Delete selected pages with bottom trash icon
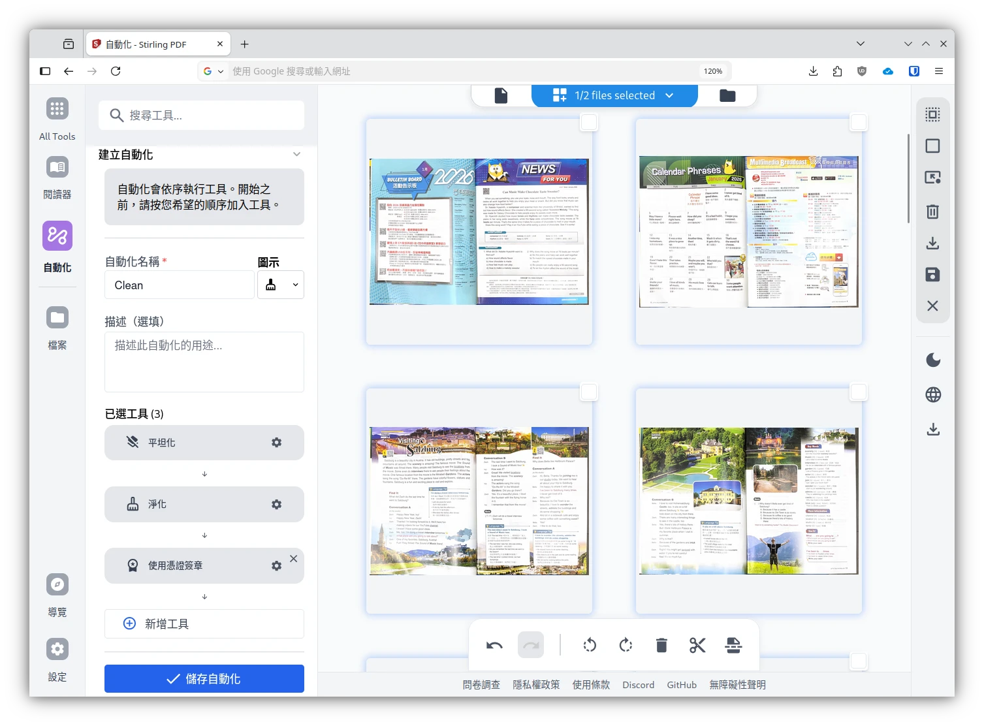Screen dimensions: 984x726 pyautogui.click(x=661, y=646)
